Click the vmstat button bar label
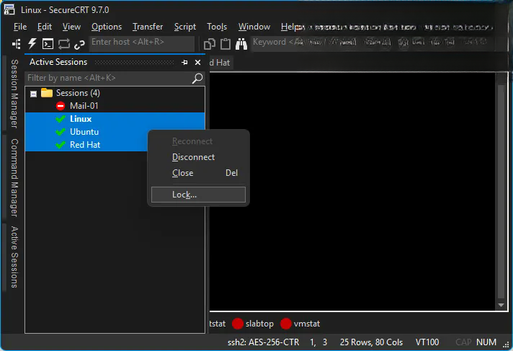The width and height of the screenshot is (513, 351). 307,324
